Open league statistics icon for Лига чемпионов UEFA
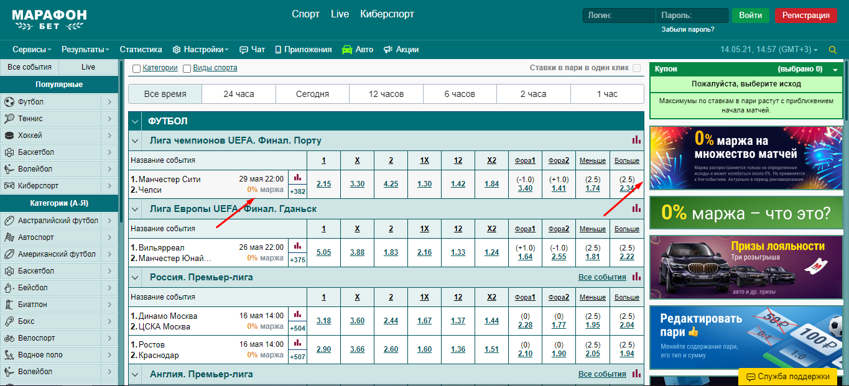 click(x=636, y=140)
